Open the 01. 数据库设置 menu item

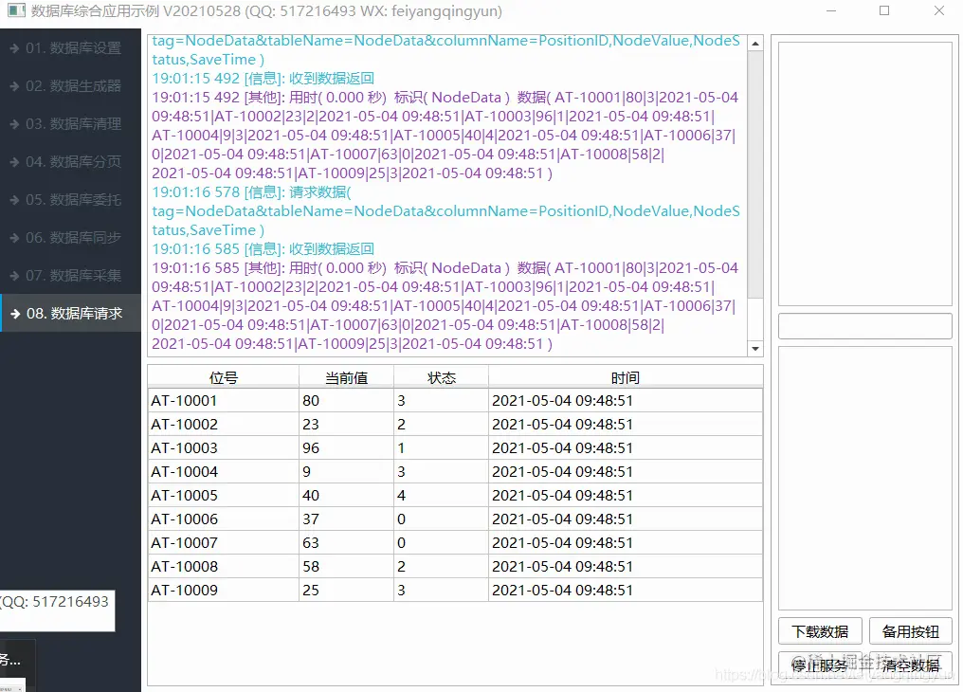[x=70, y=48]
